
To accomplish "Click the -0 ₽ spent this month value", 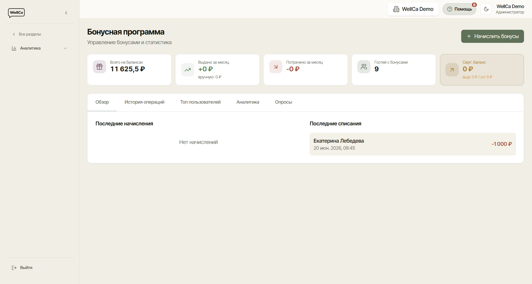I will [293, 69].
